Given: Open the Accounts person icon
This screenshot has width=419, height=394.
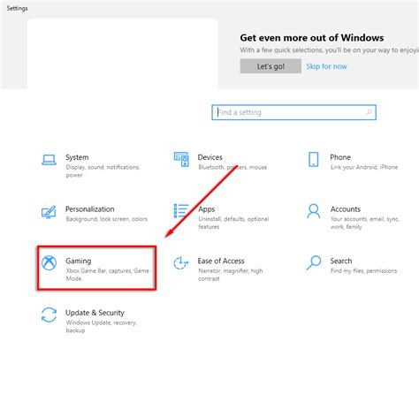Looking at the screenshot, I should (x=314, y=211).
